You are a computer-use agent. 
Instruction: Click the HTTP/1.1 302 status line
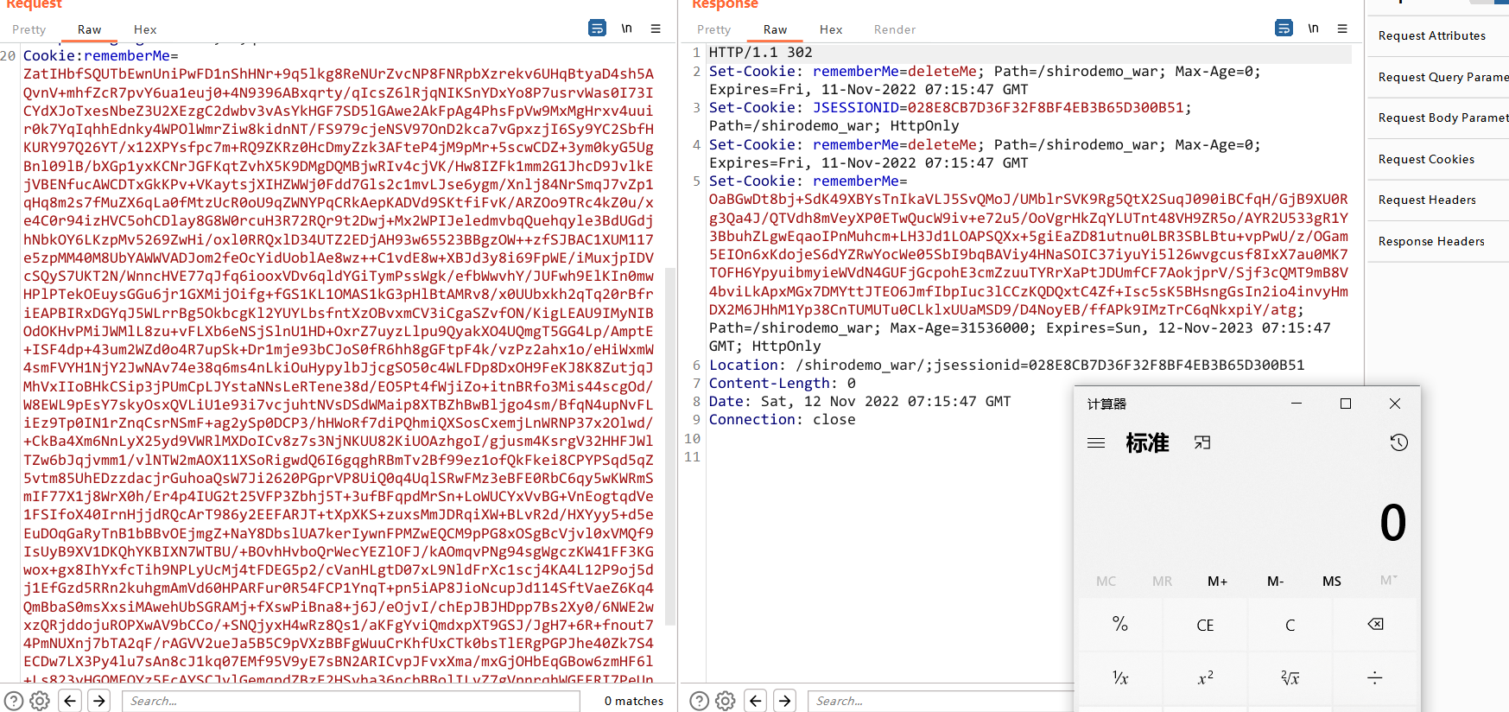[x=761, y=52]
